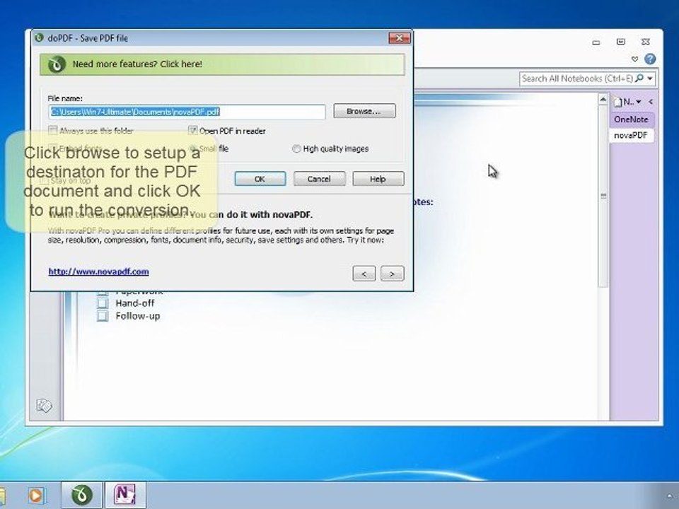Click the File name path input field
This screenshot has width=679, height=509.
[187, 112]
